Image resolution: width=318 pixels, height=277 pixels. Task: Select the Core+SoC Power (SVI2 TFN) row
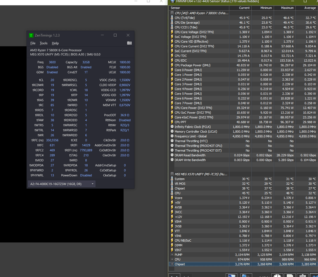pyautogui.click(x=243, y=117)
